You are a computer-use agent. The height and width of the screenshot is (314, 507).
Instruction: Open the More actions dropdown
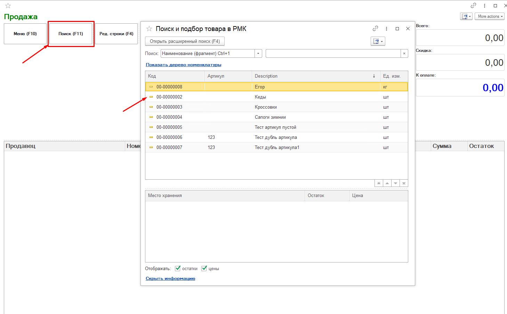490,16
